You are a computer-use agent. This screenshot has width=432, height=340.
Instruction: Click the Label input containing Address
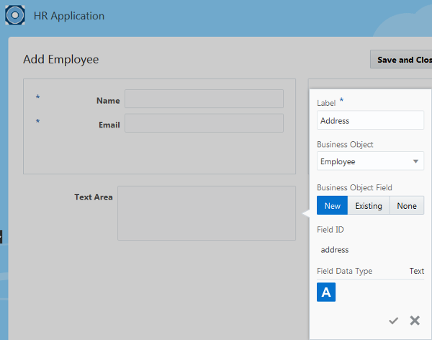[x=370, y=121]
